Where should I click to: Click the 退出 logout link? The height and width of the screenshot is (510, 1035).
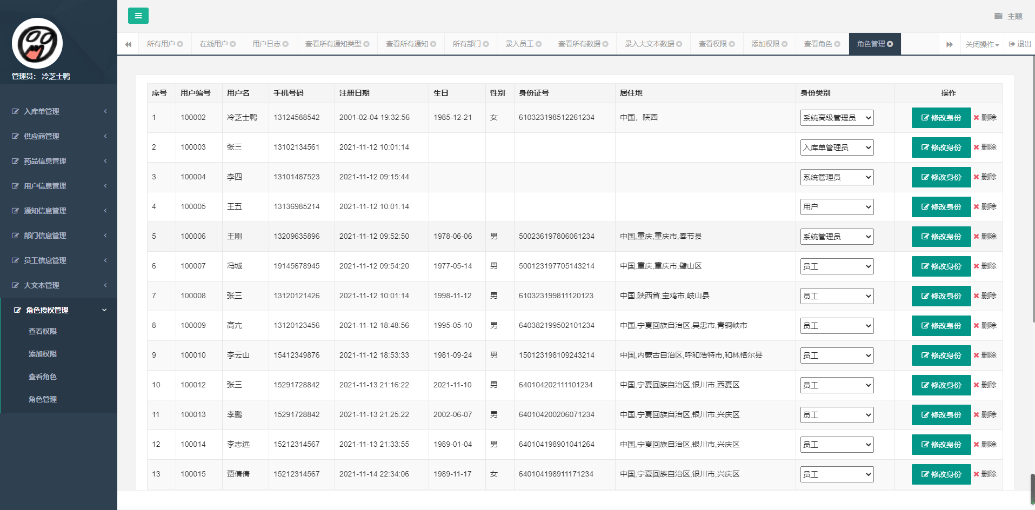click(1020, 44)
